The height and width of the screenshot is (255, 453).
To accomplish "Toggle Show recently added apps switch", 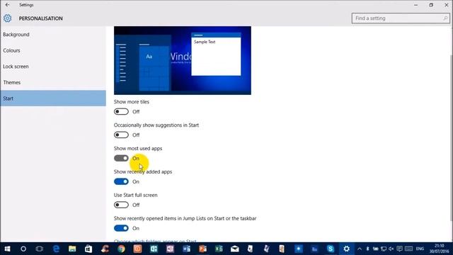I will 121,181.
